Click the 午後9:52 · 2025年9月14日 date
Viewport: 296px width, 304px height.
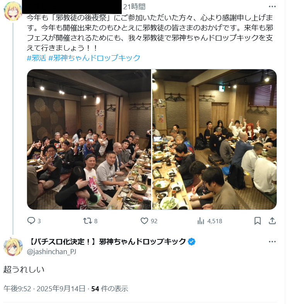pyautogui.click(x=44, y=289)
